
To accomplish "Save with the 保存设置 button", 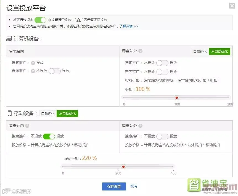I will pyautogui.click(x=114, y=186).
